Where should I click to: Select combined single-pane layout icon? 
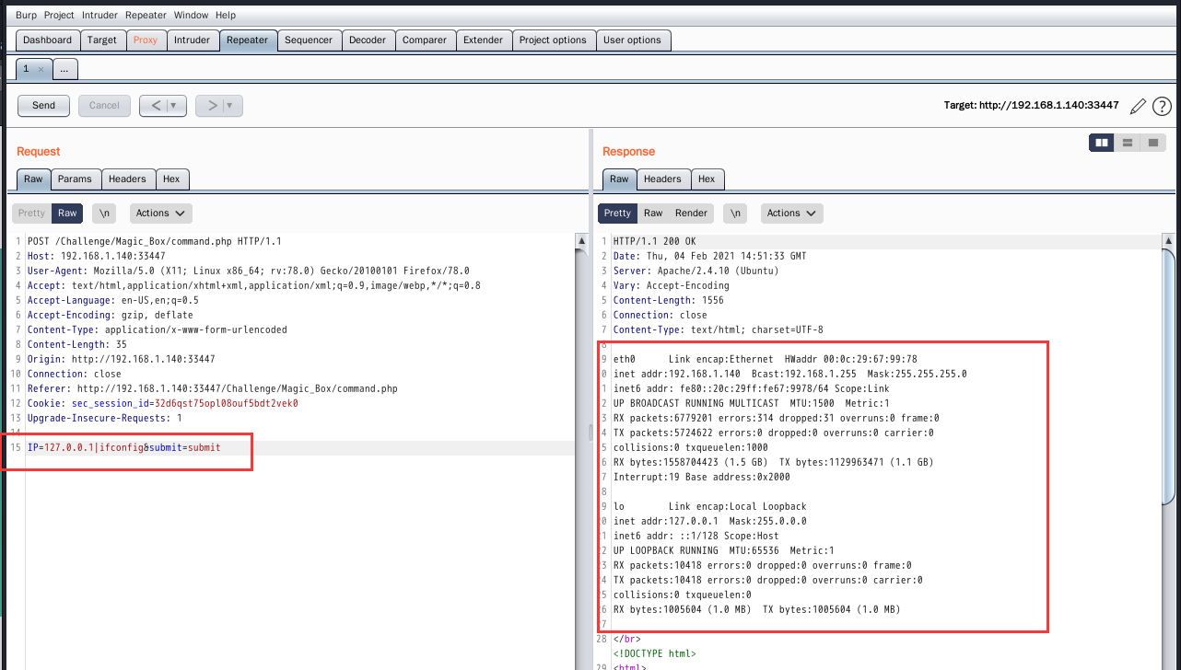(1153, 143)
